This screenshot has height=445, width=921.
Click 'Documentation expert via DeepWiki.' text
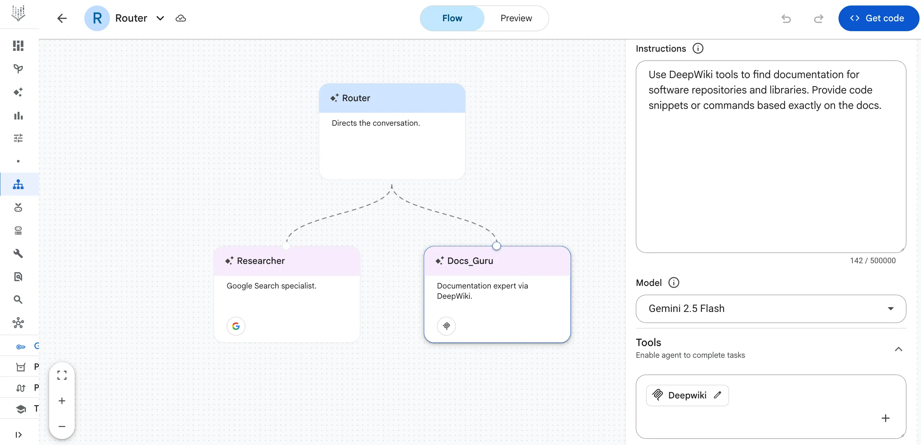(482, 291)
